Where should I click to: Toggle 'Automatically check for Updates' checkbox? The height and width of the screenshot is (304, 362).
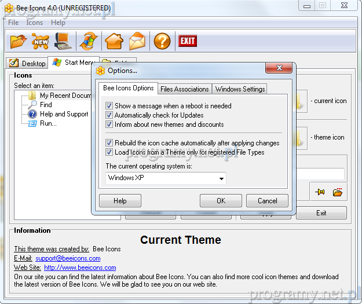(109, 115)
